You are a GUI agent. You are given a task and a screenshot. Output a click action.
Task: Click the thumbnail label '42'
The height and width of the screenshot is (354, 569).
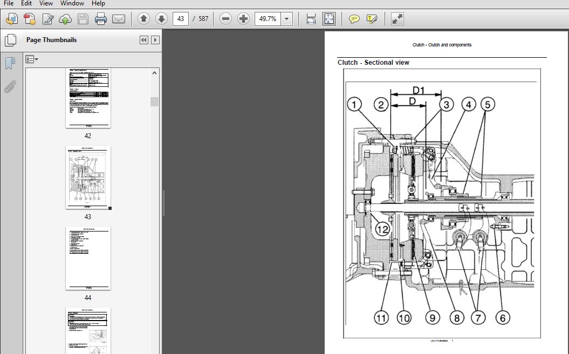88,136
